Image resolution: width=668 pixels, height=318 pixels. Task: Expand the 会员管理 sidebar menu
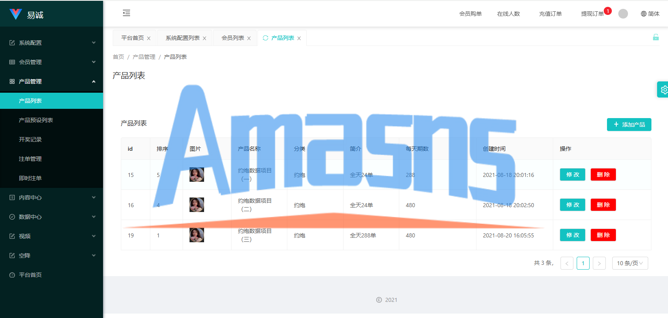52,62
